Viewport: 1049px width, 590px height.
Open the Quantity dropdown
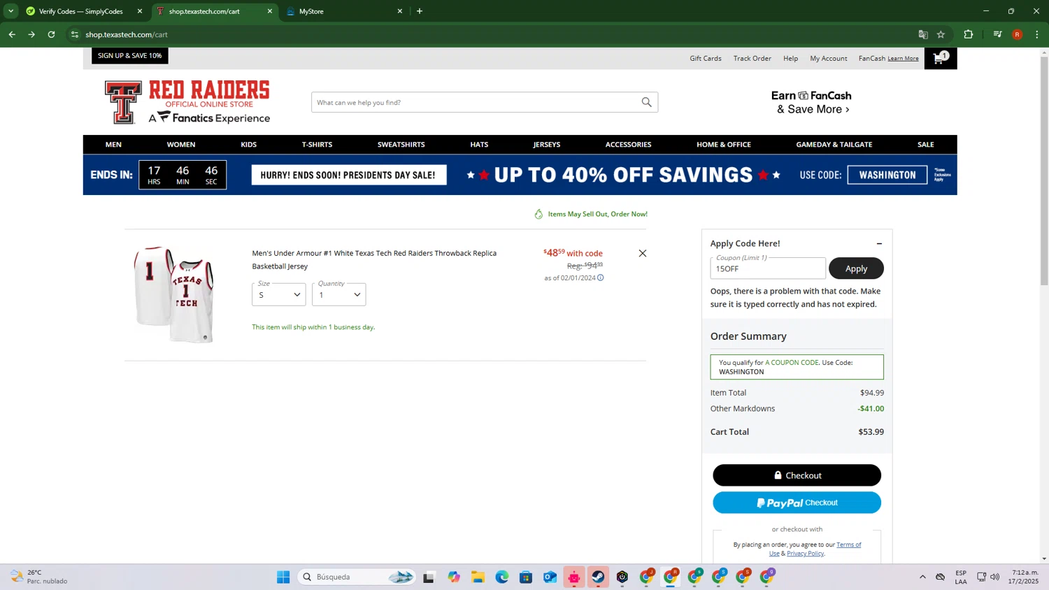coord(338,294)
